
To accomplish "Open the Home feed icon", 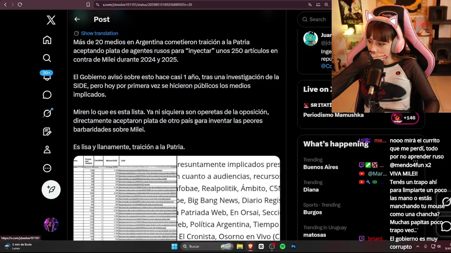I will pos(47,40).
